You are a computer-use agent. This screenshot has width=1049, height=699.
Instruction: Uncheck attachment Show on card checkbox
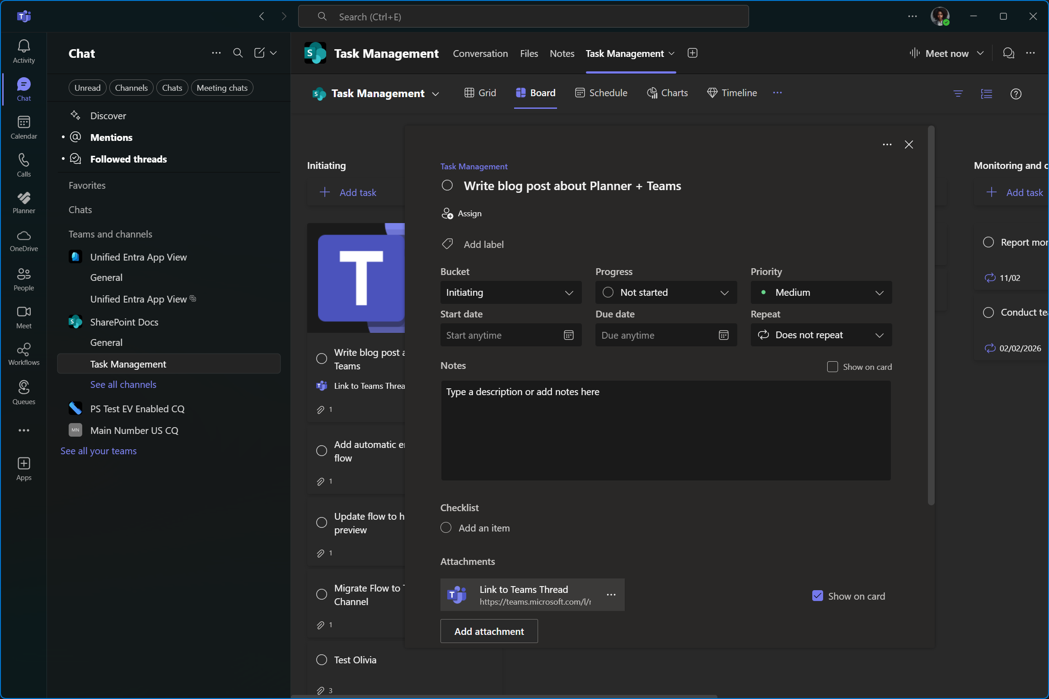tap(818, 596)
